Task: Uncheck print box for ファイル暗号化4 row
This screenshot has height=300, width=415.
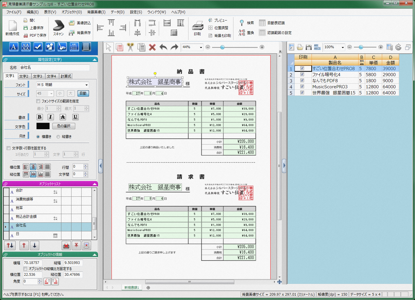Action: pos(302,74)
